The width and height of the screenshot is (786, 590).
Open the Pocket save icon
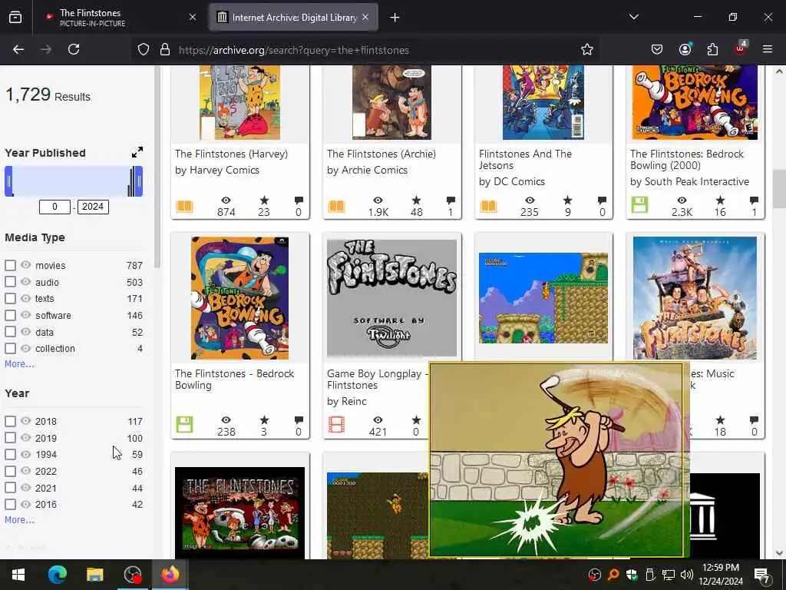click(657, 49)
